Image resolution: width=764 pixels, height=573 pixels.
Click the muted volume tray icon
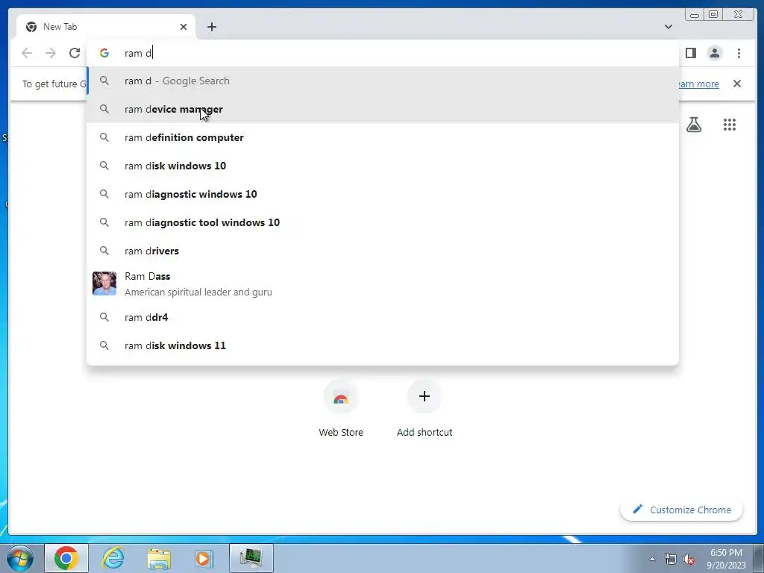pos(689,560)
